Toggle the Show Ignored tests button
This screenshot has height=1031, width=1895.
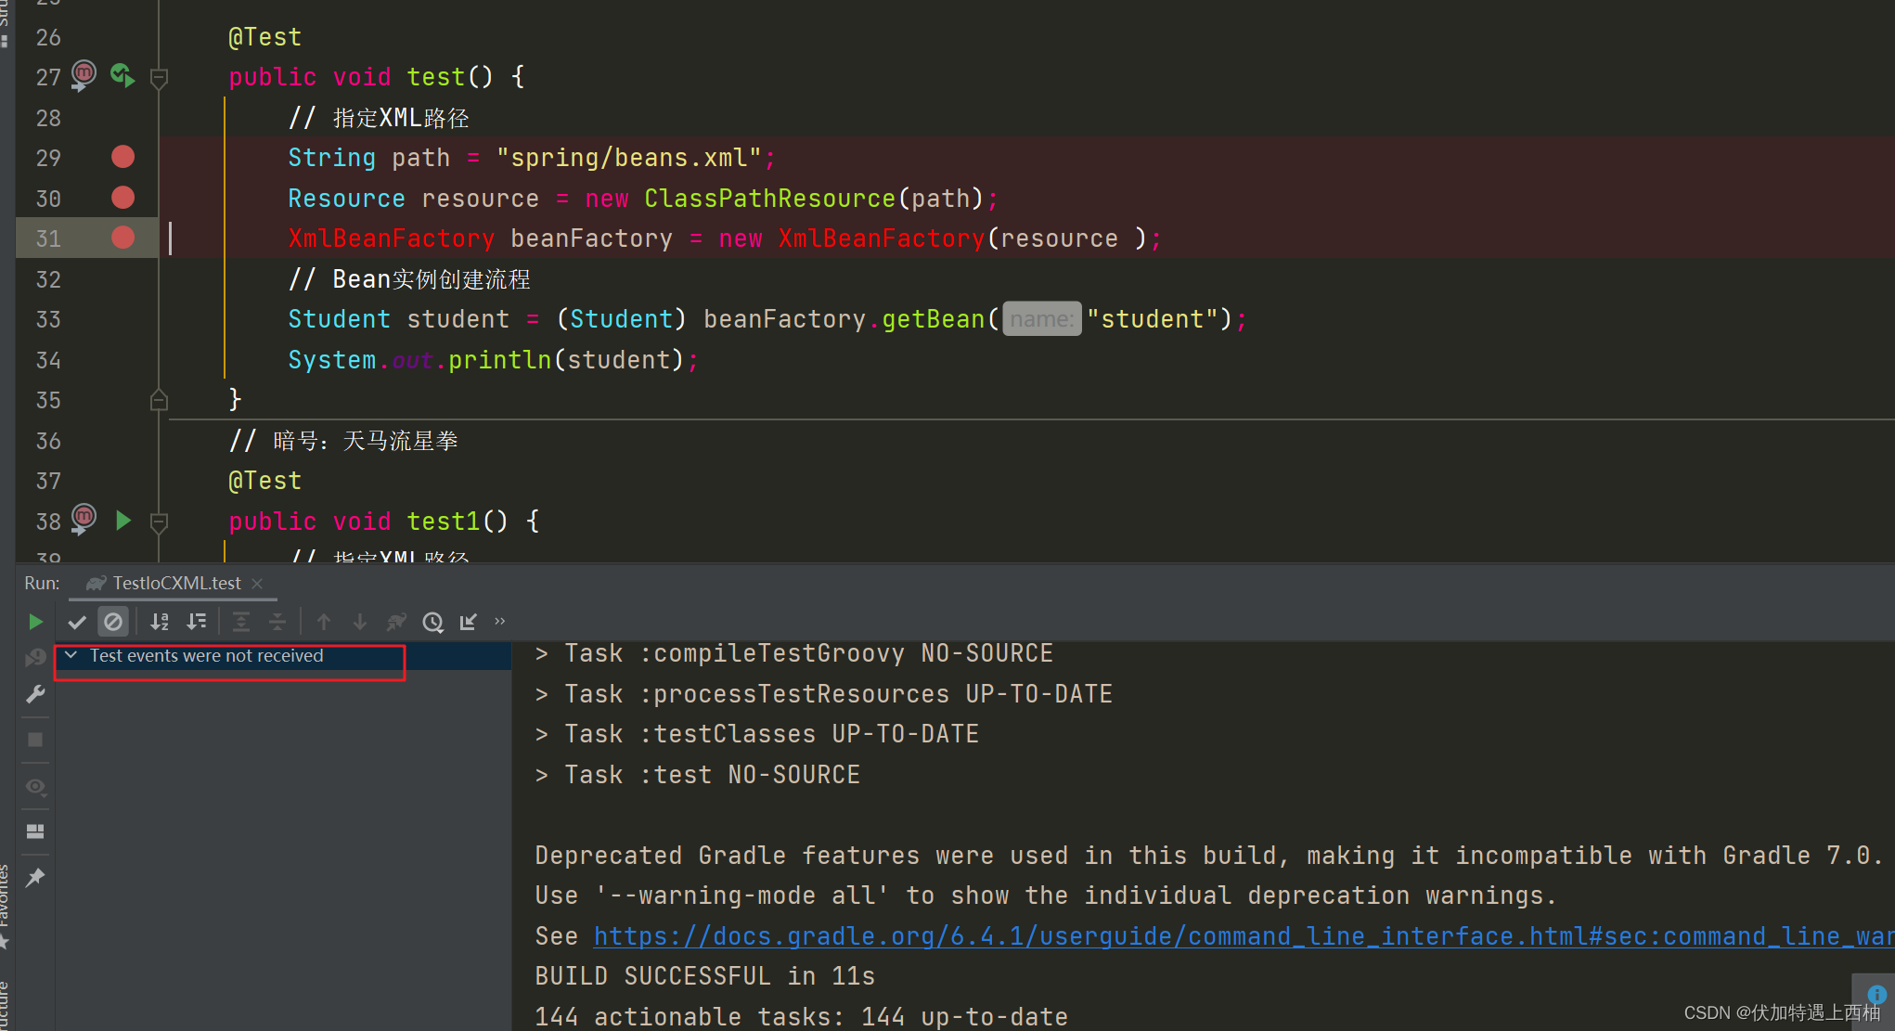pyautogui.click(x=113, y=622)
